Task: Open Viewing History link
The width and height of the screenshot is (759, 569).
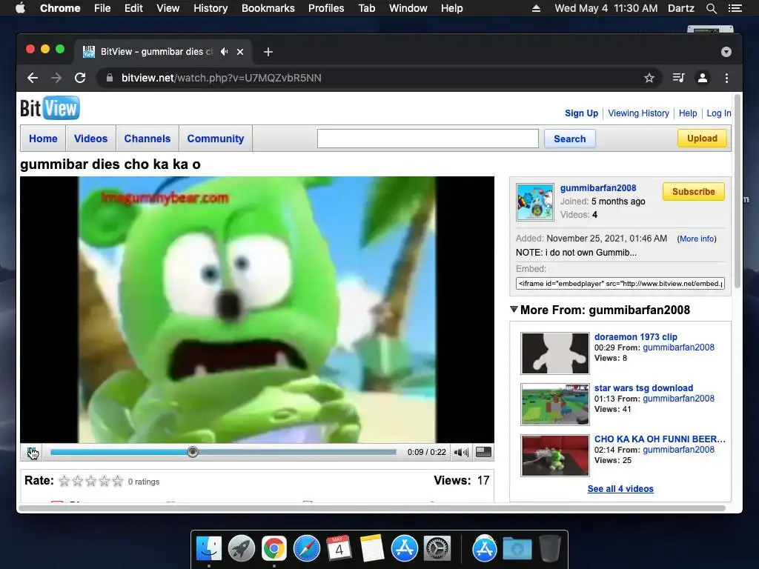Action: 638,113
